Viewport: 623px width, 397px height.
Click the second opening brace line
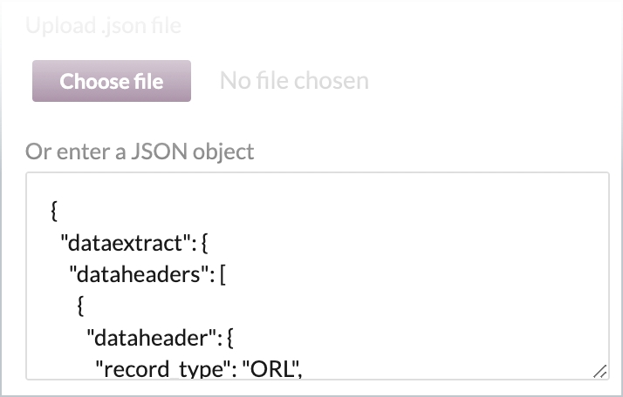click(80, 307)
